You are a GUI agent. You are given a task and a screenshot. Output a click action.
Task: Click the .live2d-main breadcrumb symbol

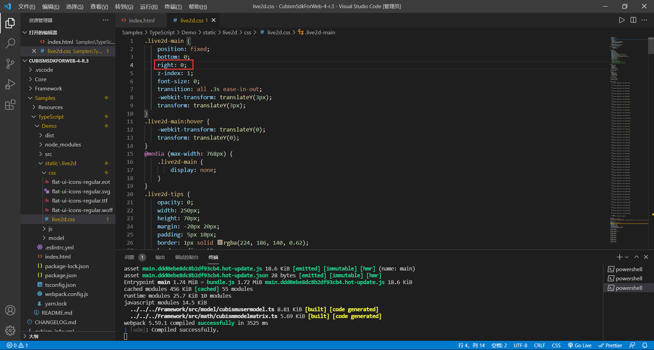click(x=316, y=32)
